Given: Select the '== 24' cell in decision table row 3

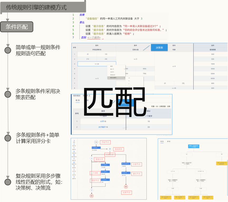Looking at the screenshot, I should (x=97, y=64).
